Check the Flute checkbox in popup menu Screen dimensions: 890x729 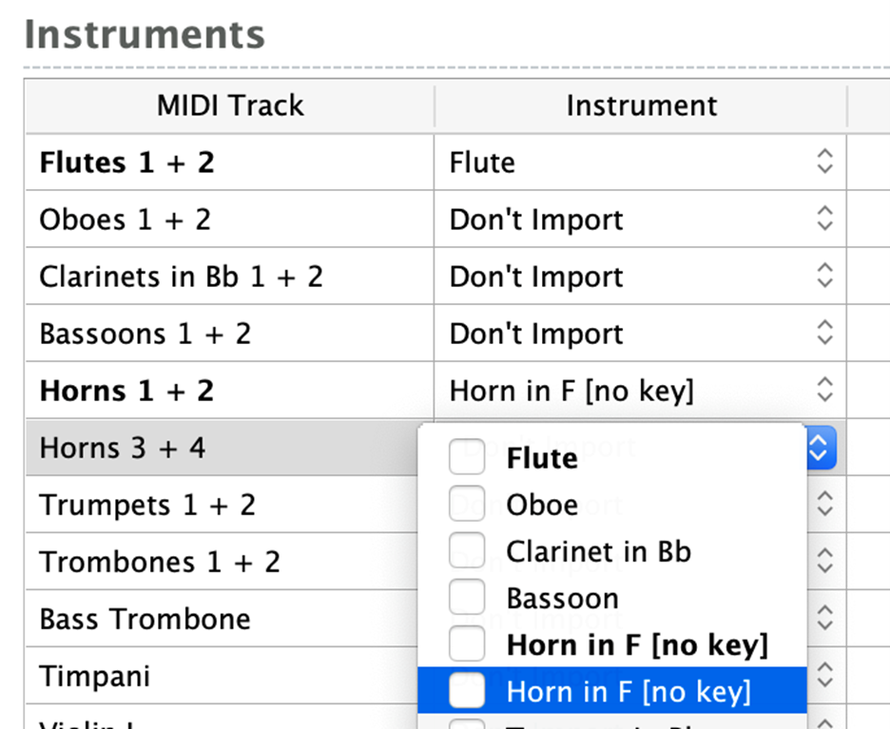[x=467, y=456]
